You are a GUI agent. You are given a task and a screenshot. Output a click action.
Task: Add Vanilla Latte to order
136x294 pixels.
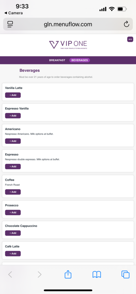click(13, 95)
